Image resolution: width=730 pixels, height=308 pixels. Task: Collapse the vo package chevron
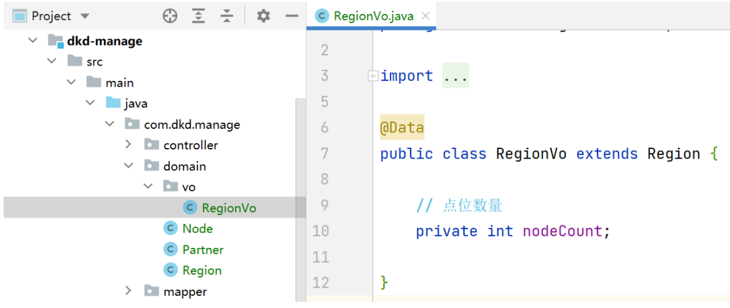(x=148, y=187)
